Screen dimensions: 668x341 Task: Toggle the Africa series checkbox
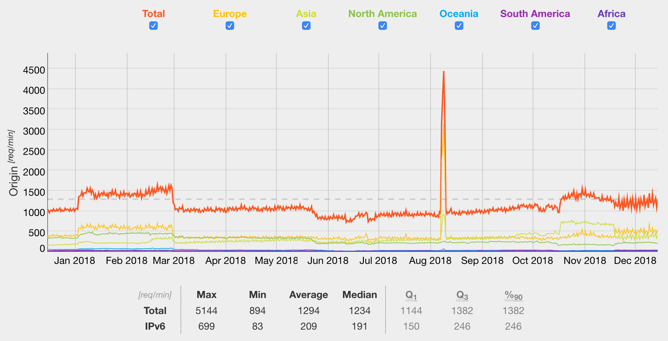(x=612, y=26)
